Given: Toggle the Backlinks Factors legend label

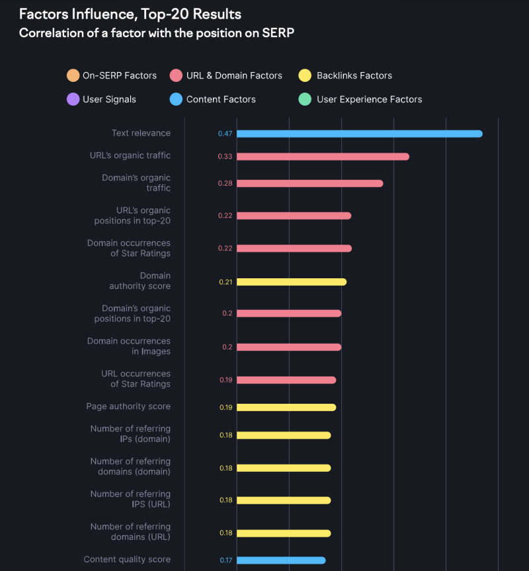Looking at the screenshot, I should 354,75.
